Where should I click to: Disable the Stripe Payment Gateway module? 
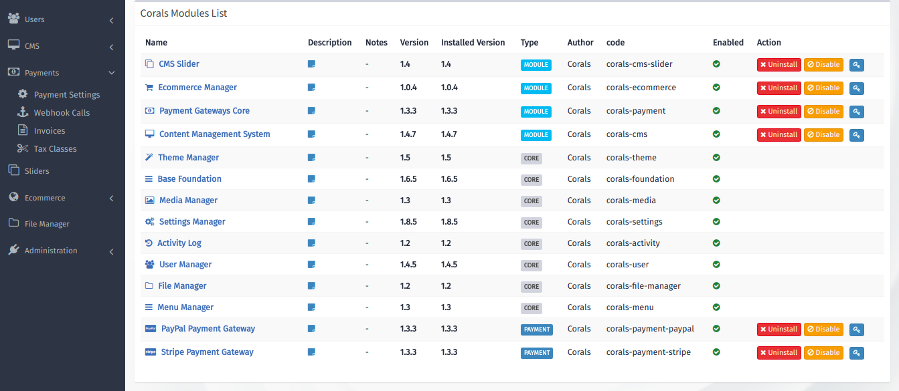[823, 353]
